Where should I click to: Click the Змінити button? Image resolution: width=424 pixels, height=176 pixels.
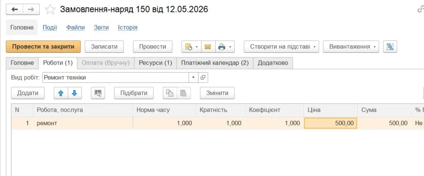(217, 93)
